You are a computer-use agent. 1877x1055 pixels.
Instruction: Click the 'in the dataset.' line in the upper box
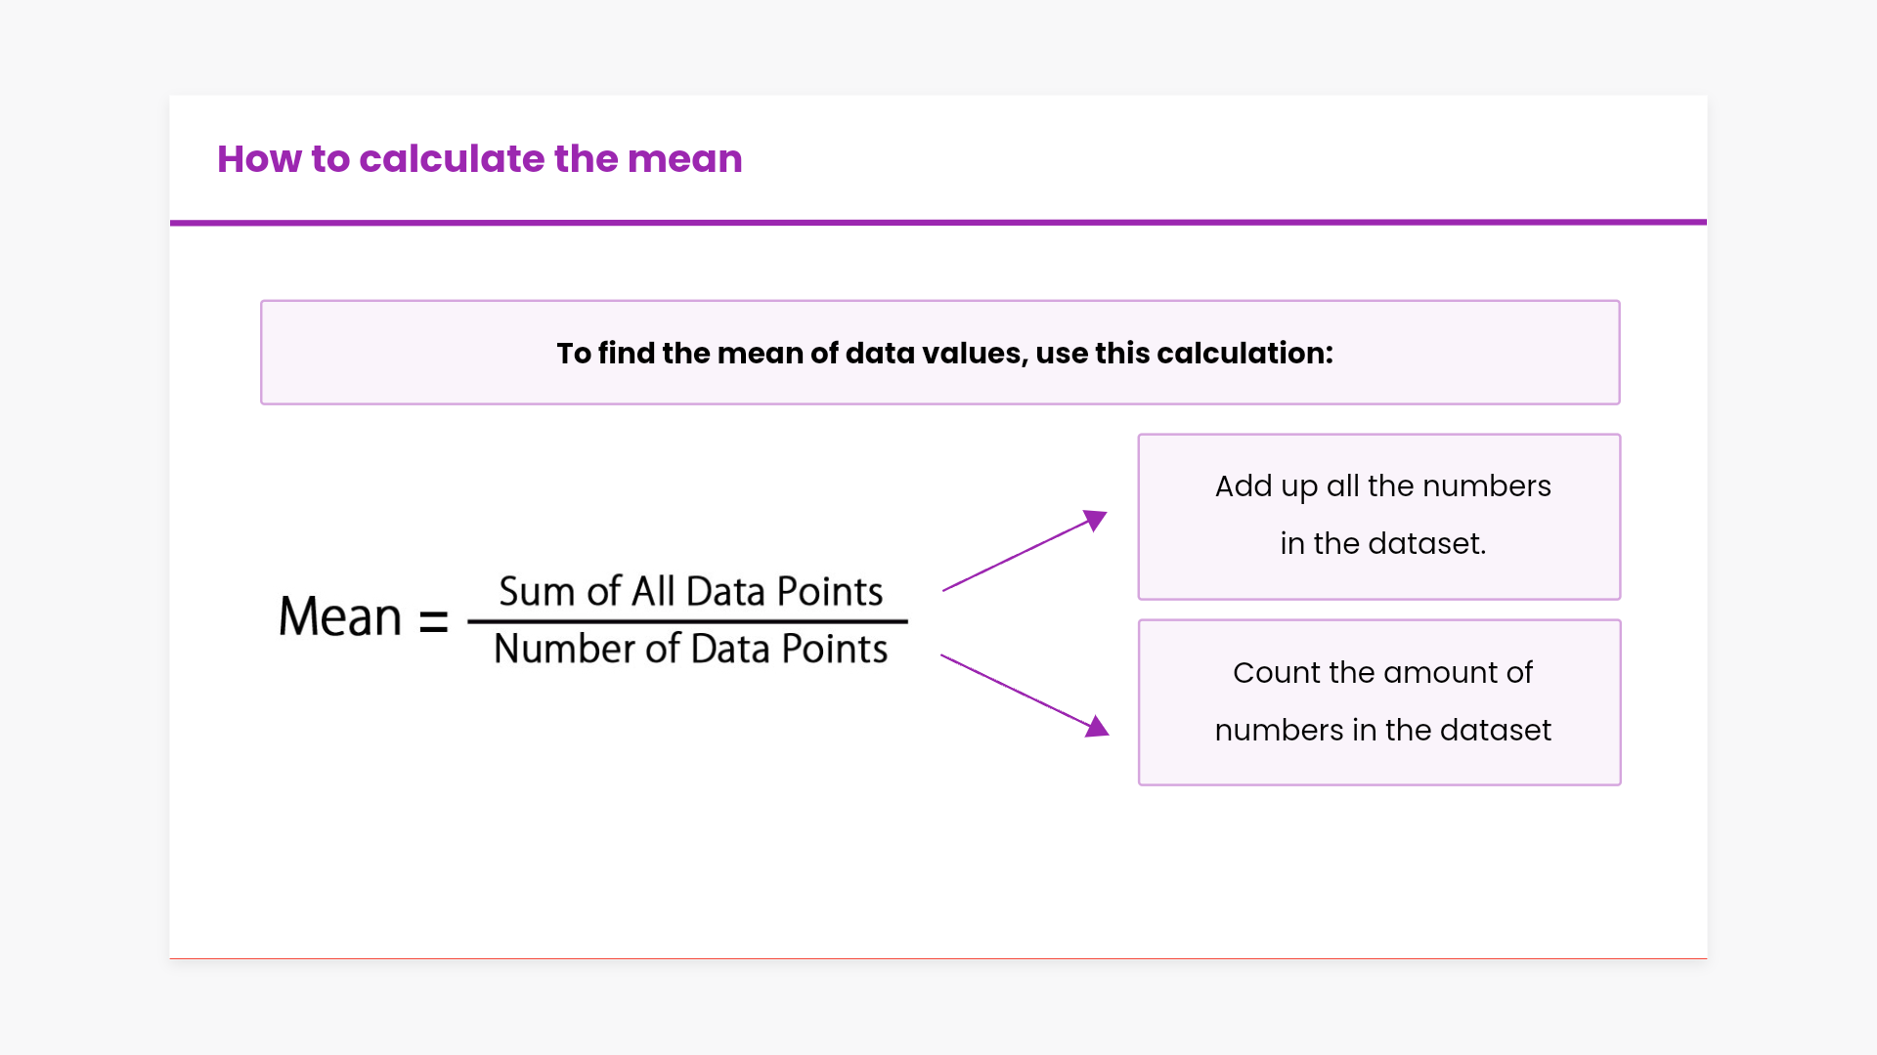[1382, 543]
